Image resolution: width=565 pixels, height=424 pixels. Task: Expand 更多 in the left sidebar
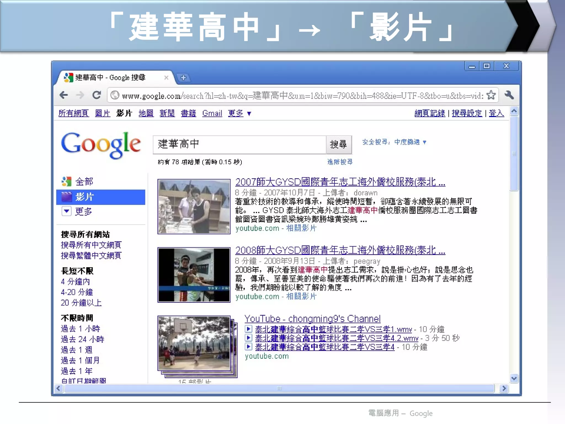tap(77, 211)
